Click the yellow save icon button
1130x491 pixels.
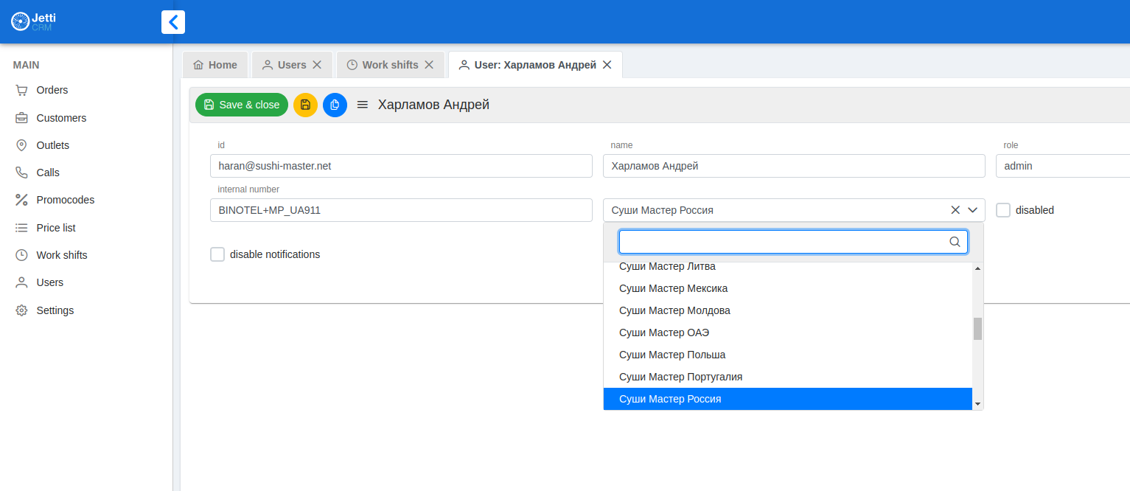[x=305, y=105]
